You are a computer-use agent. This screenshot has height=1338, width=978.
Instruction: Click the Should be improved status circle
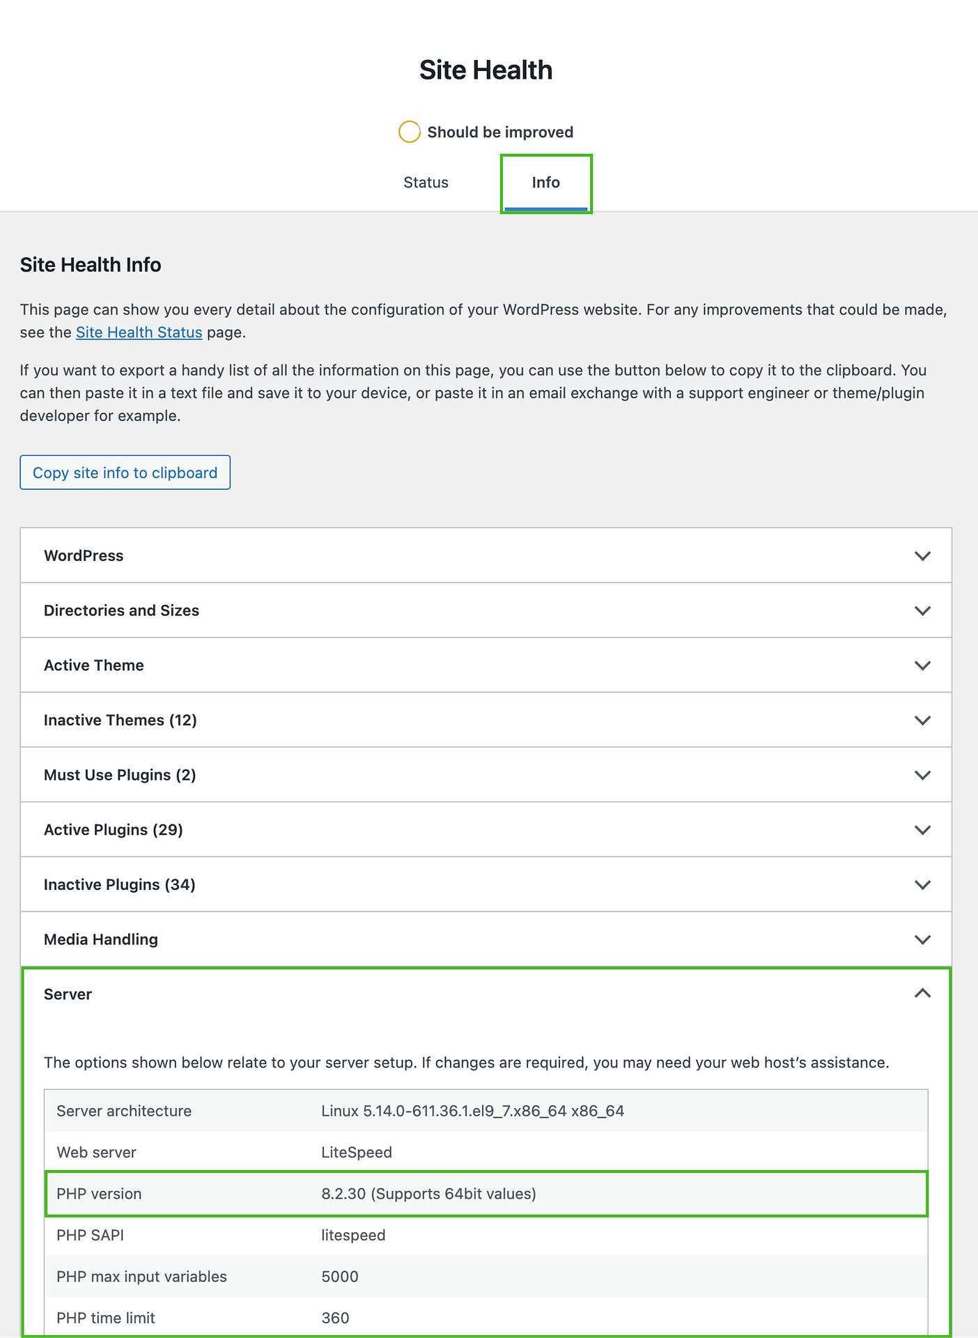[409, 132]
